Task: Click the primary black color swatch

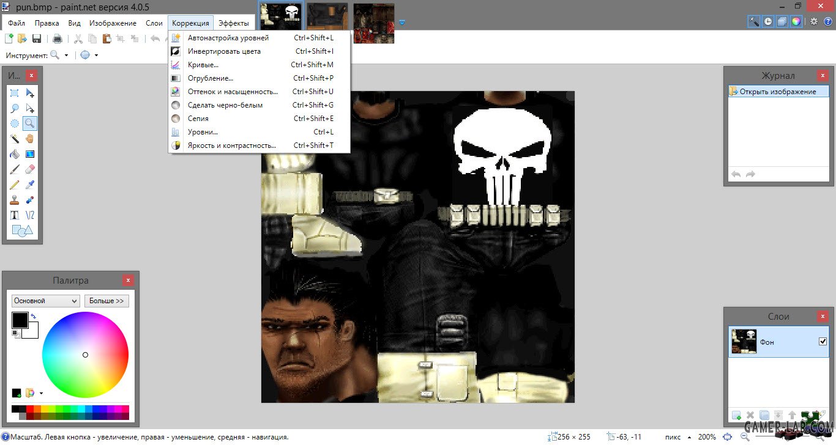Action: [x=20, y=320]
